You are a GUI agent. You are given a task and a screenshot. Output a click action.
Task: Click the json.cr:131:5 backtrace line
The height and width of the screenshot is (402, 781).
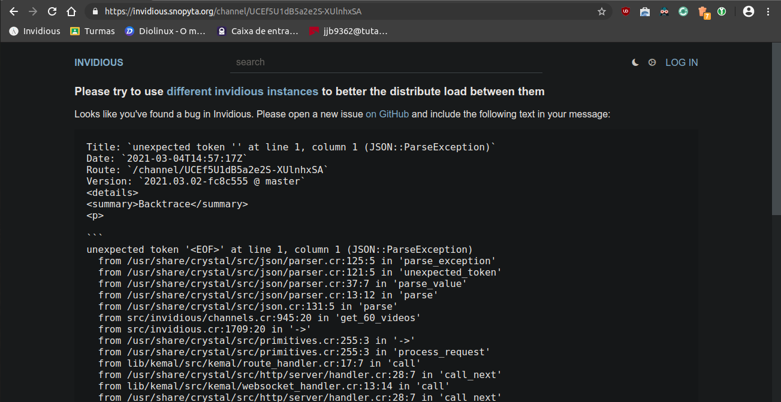[248, 306]
